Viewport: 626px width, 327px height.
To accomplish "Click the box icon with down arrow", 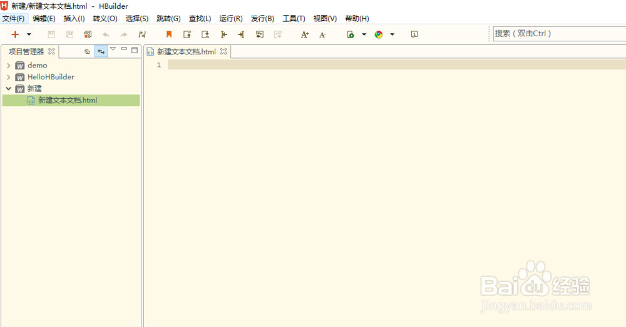I will point(205,34).
